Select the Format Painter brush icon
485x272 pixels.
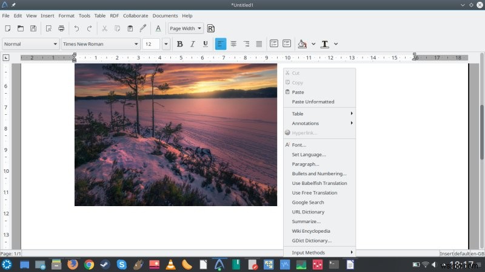tap(143, 28)
